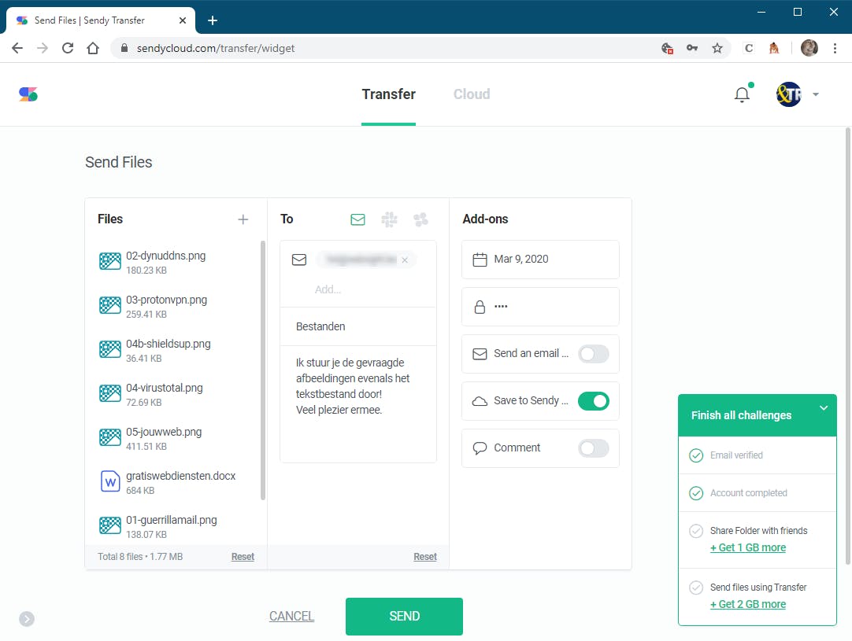
Task: Reset the Files list
Action: [x=243, y=556]
